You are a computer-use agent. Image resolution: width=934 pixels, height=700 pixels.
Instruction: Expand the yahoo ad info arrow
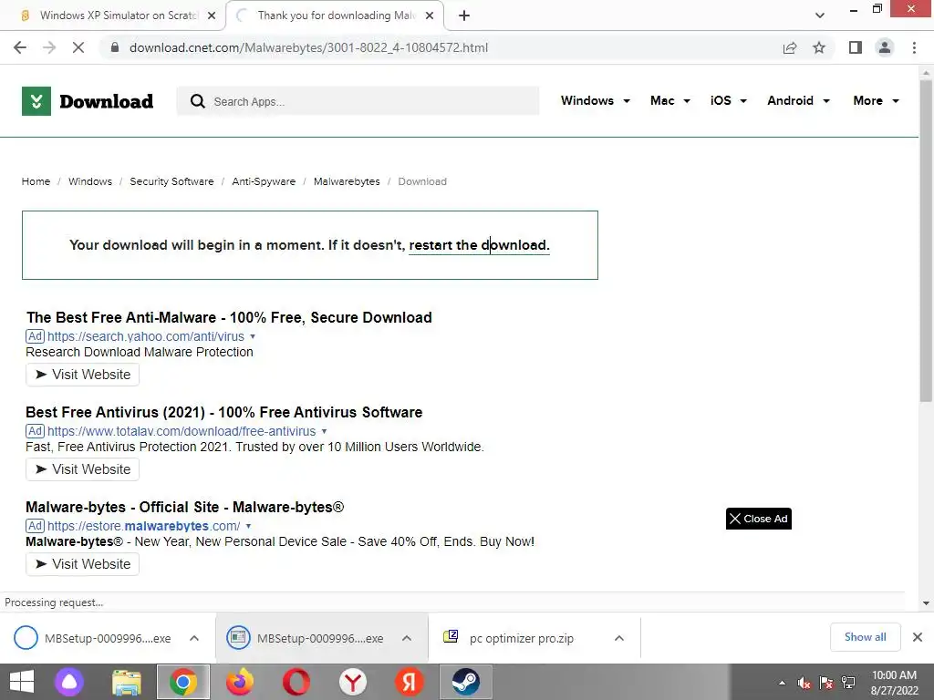point(253,336)
